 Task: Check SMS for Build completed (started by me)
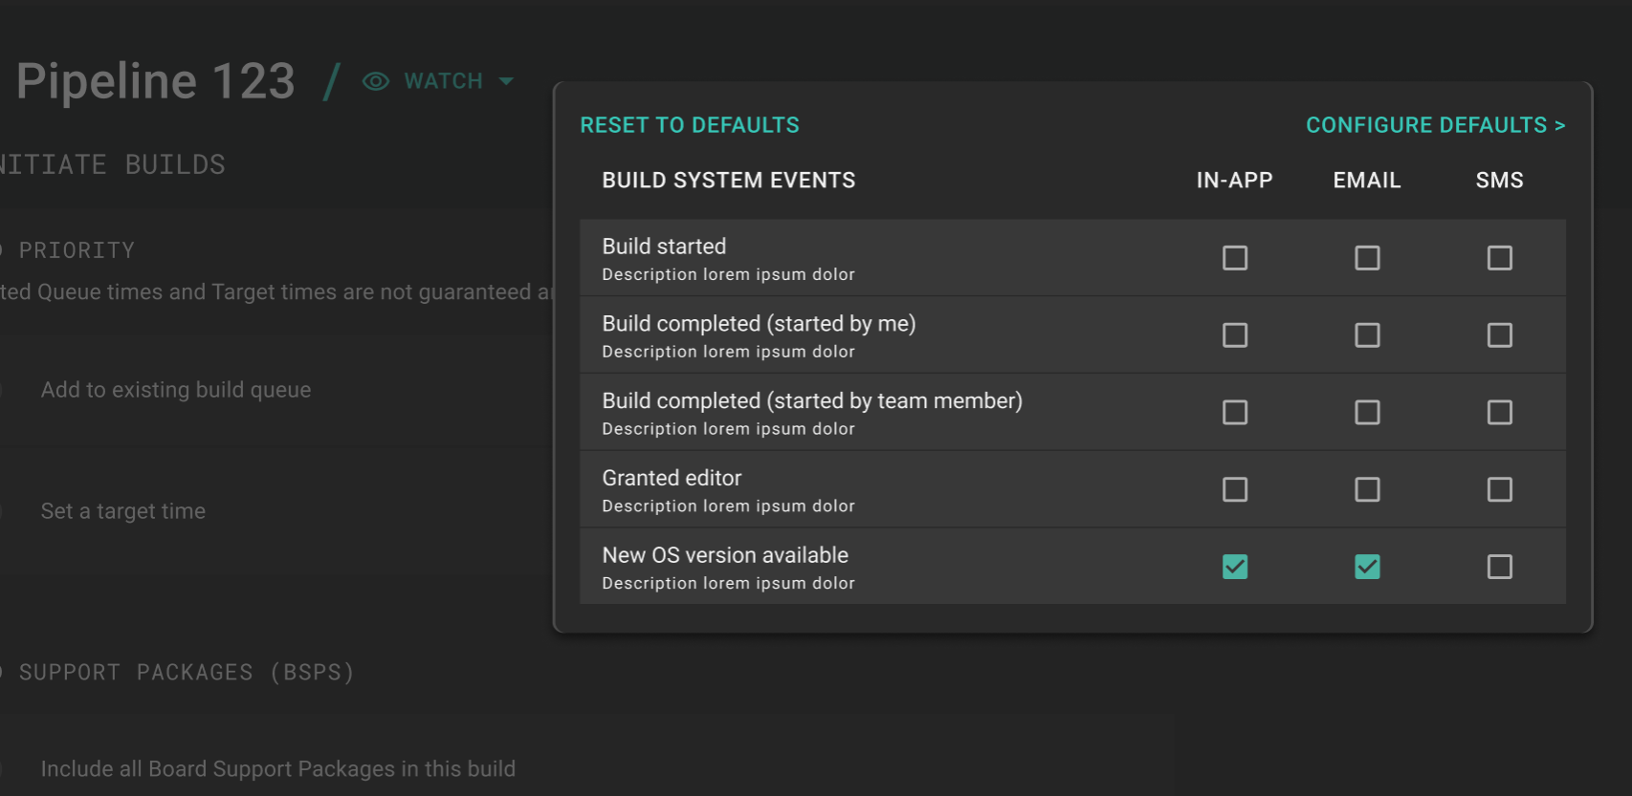tap(1499, 335)
